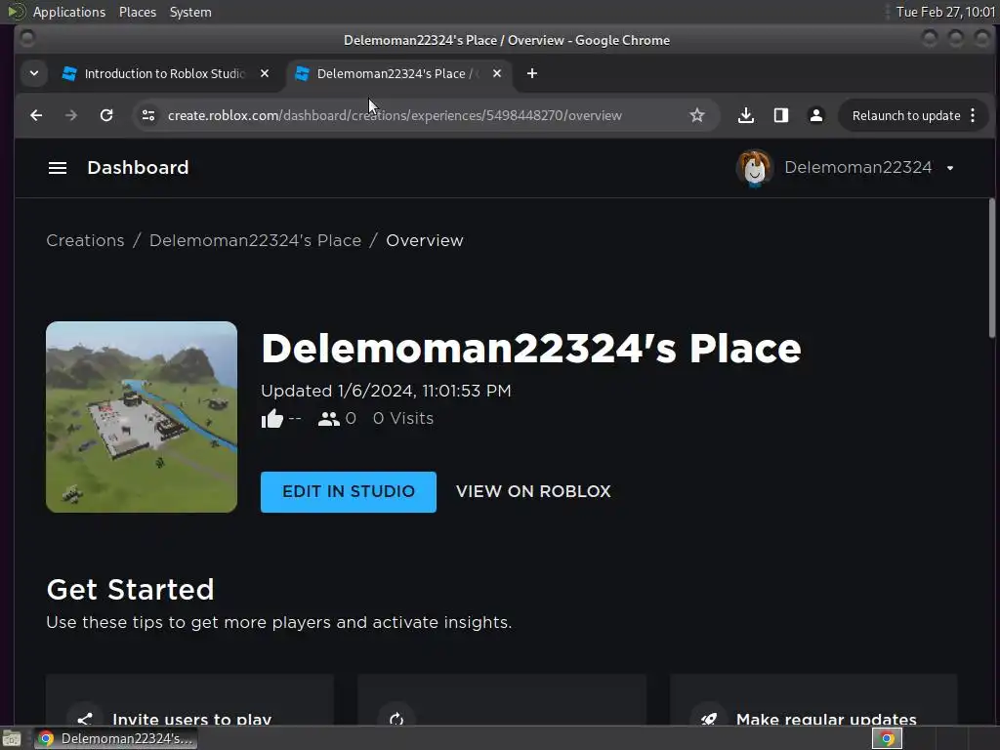The image size is (1000, 750).
Task: Click the show desktop icon in taskbar
Action: coord(12,738)
